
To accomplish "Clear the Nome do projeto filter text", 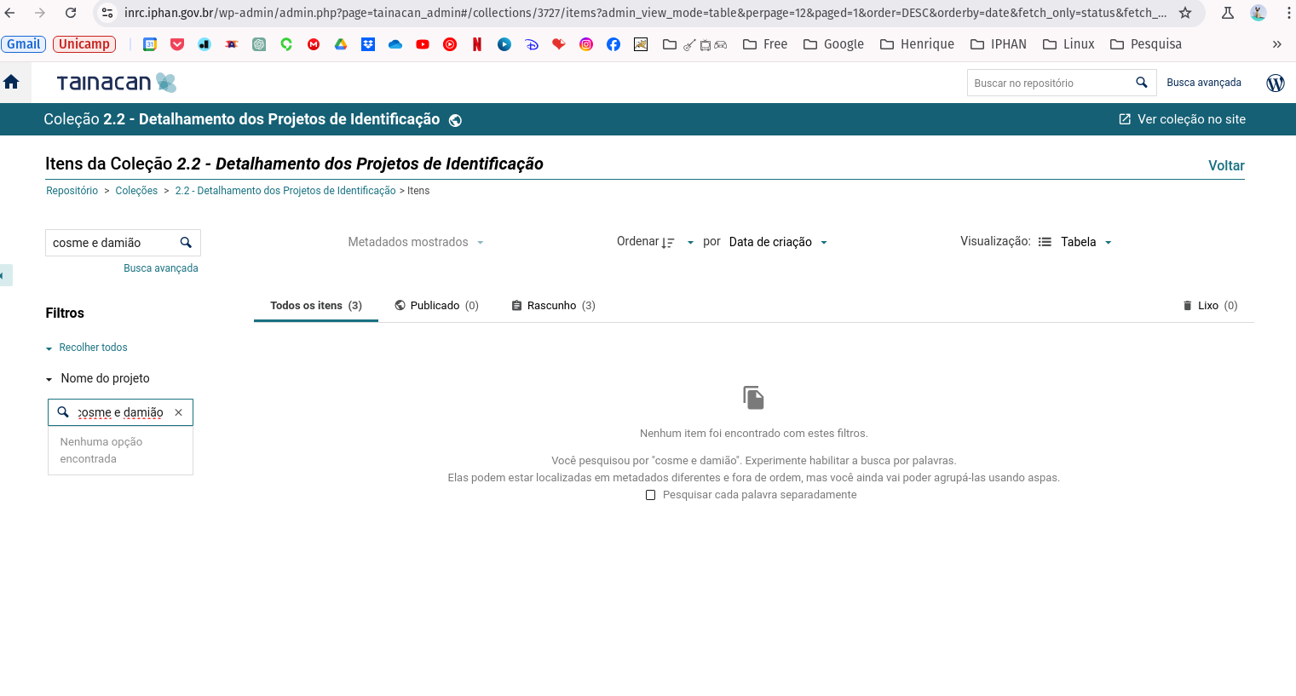I will [x=178, y=412].
